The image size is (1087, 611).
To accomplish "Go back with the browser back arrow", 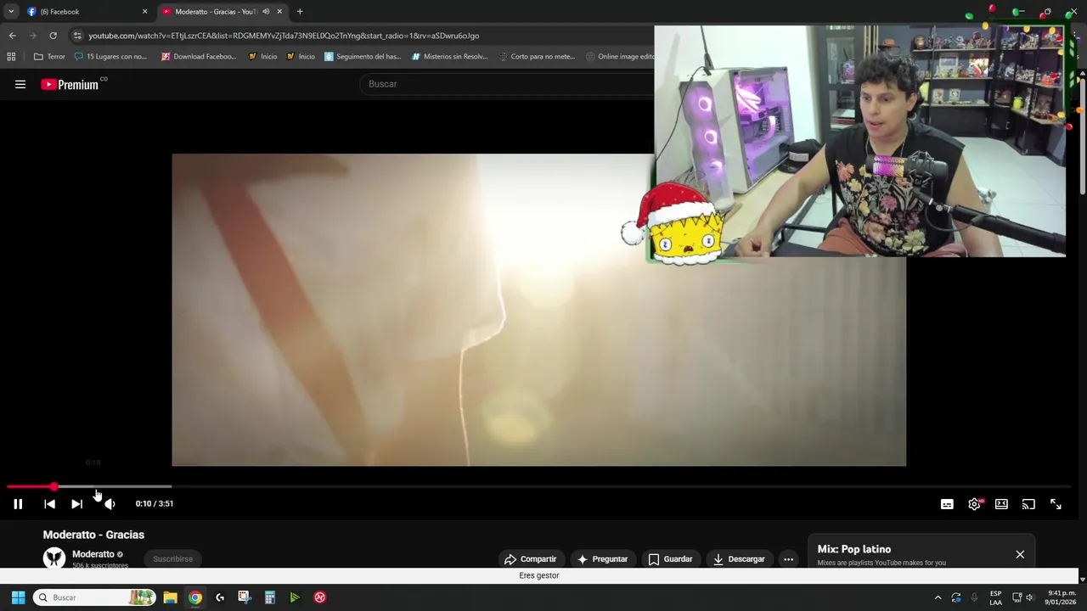I will pos(12,36).
